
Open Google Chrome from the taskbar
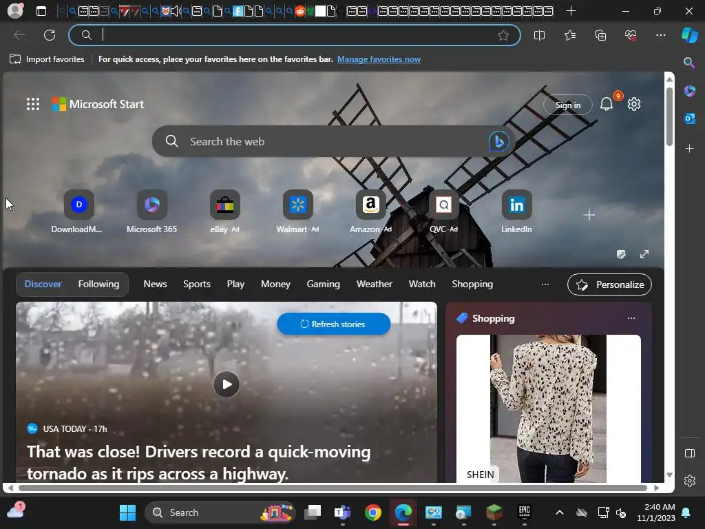pyautogui.click(x=372, y=512)
